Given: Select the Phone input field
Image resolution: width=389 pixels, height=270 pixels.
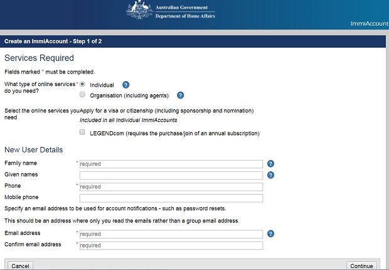Looking at the screenshot, I should pyautogui.click(x=170, y=186).
